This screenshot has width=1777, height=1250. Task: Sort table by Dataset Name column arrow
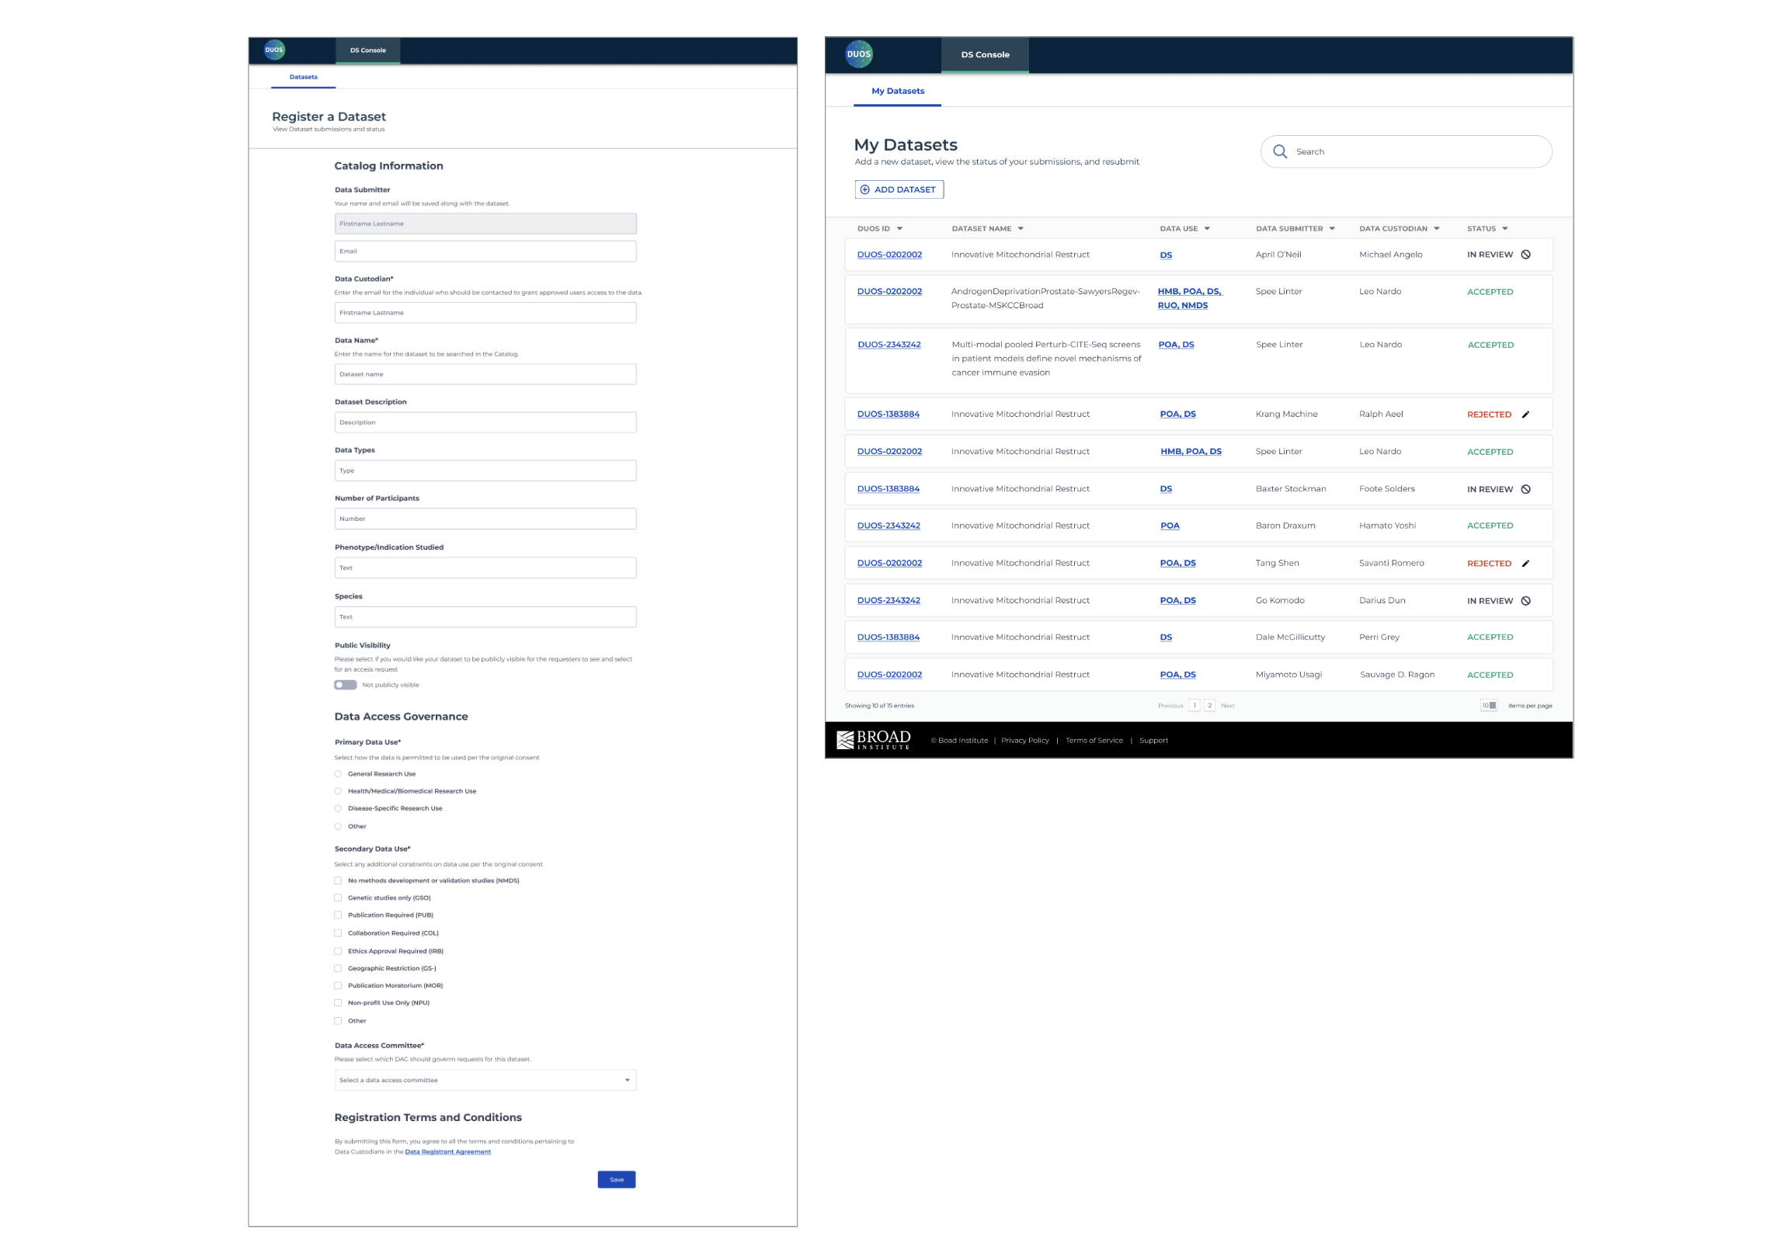point(1021,229)
